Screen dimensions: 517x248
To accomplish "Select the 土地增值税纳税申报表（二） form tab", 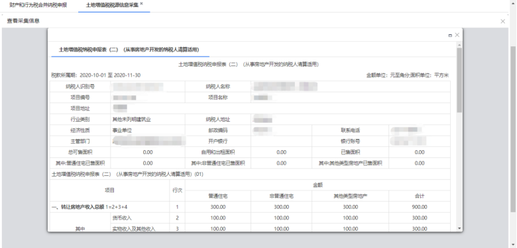I will (x=129, y=50).
